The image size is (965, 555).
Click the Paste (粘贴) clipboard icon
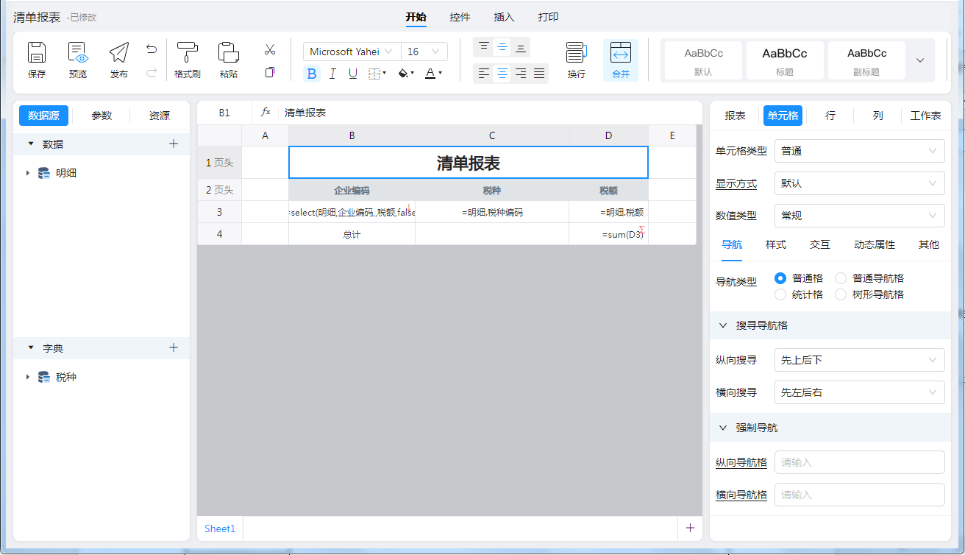[229, 54]
